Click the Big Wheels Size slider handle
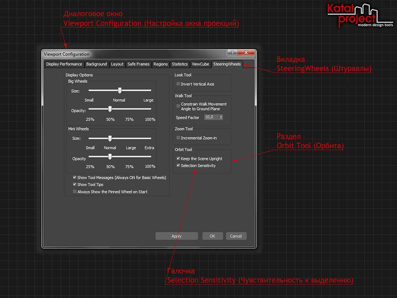The width and height of the screenshot is (397, 298). coord(120,91)
